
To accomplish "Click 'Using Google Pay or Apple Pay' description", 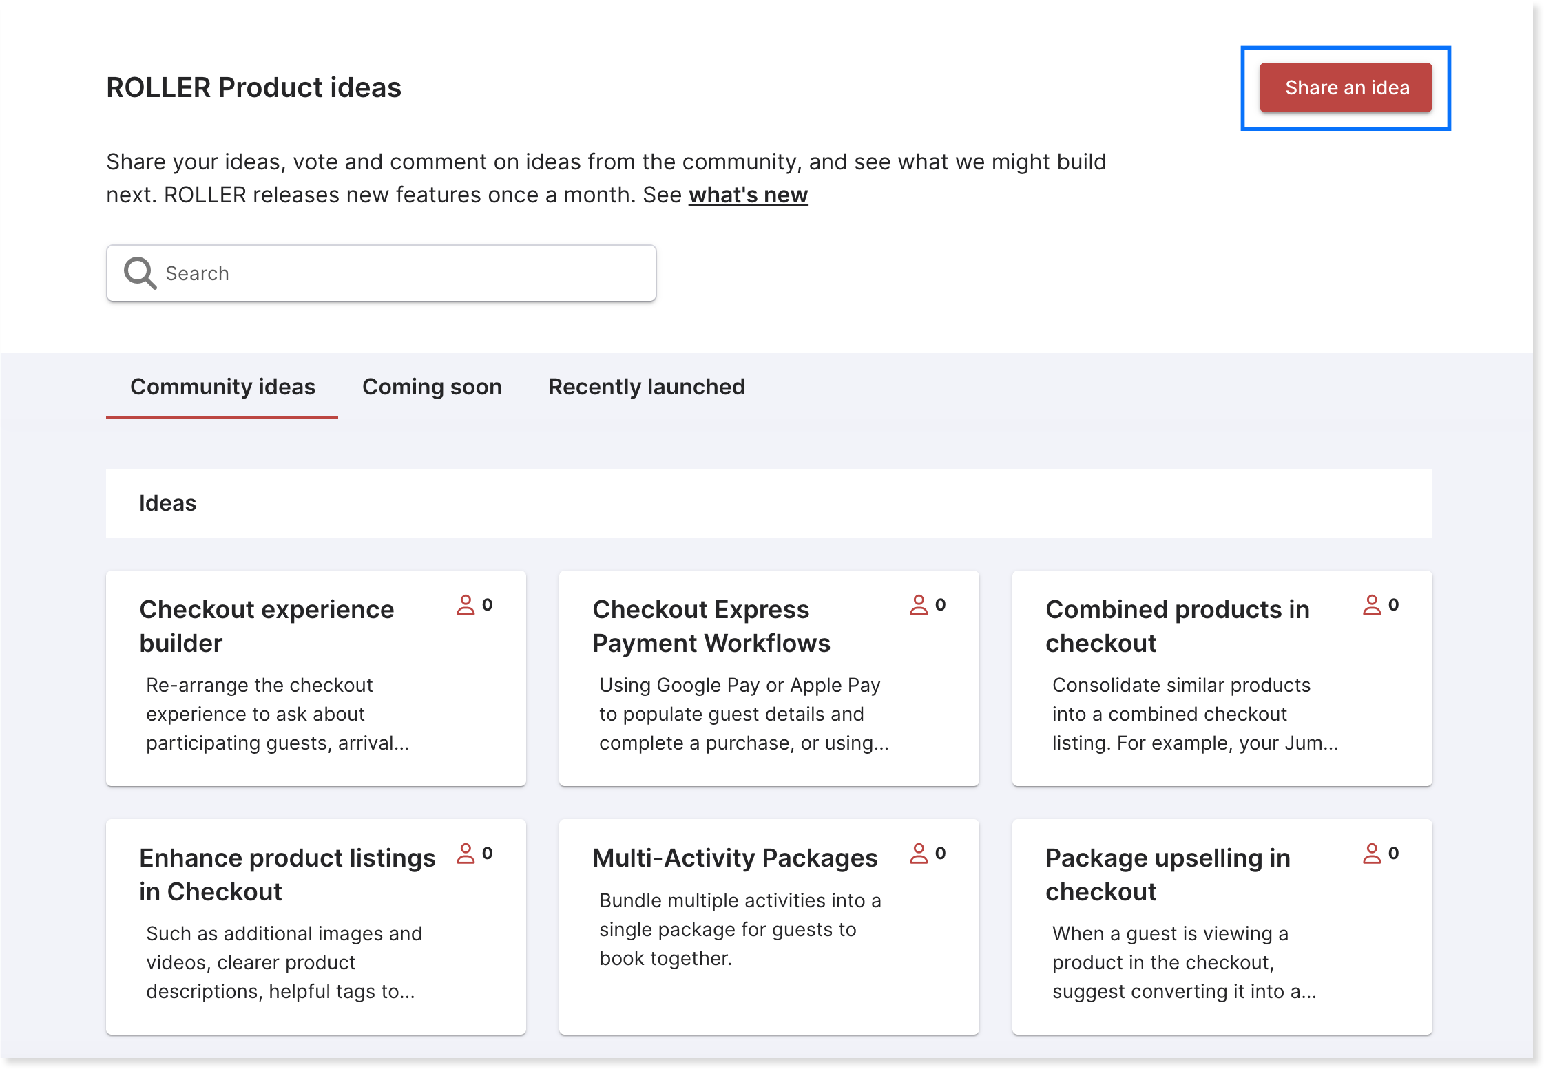I will [x=744, y=714].
